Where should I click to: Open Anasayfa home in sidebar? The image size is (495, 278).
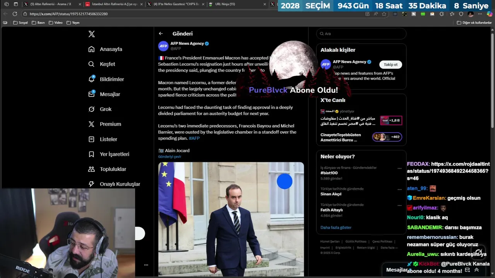tap(105, 49)
